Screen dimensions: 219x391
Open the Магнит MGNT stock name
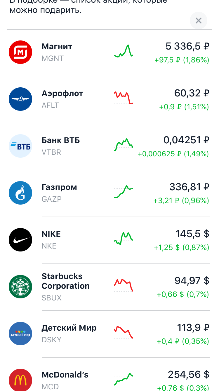pos(57,47)
